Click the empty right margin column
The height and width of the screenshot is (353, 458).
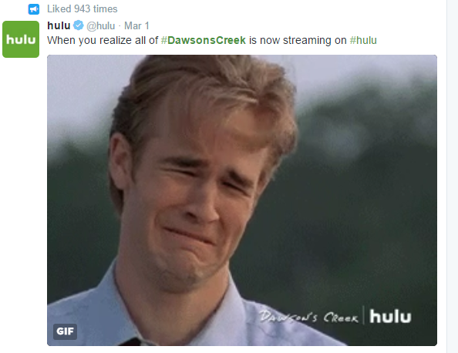pyautogui.click(x=452, y=176)
